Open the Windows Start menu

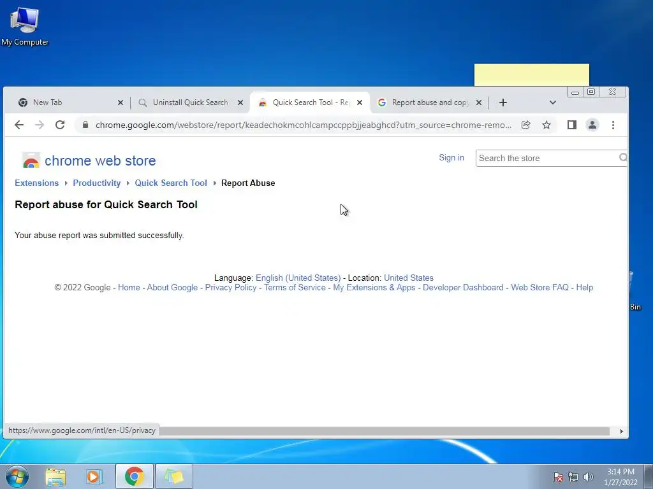click(x=17, y=476)
